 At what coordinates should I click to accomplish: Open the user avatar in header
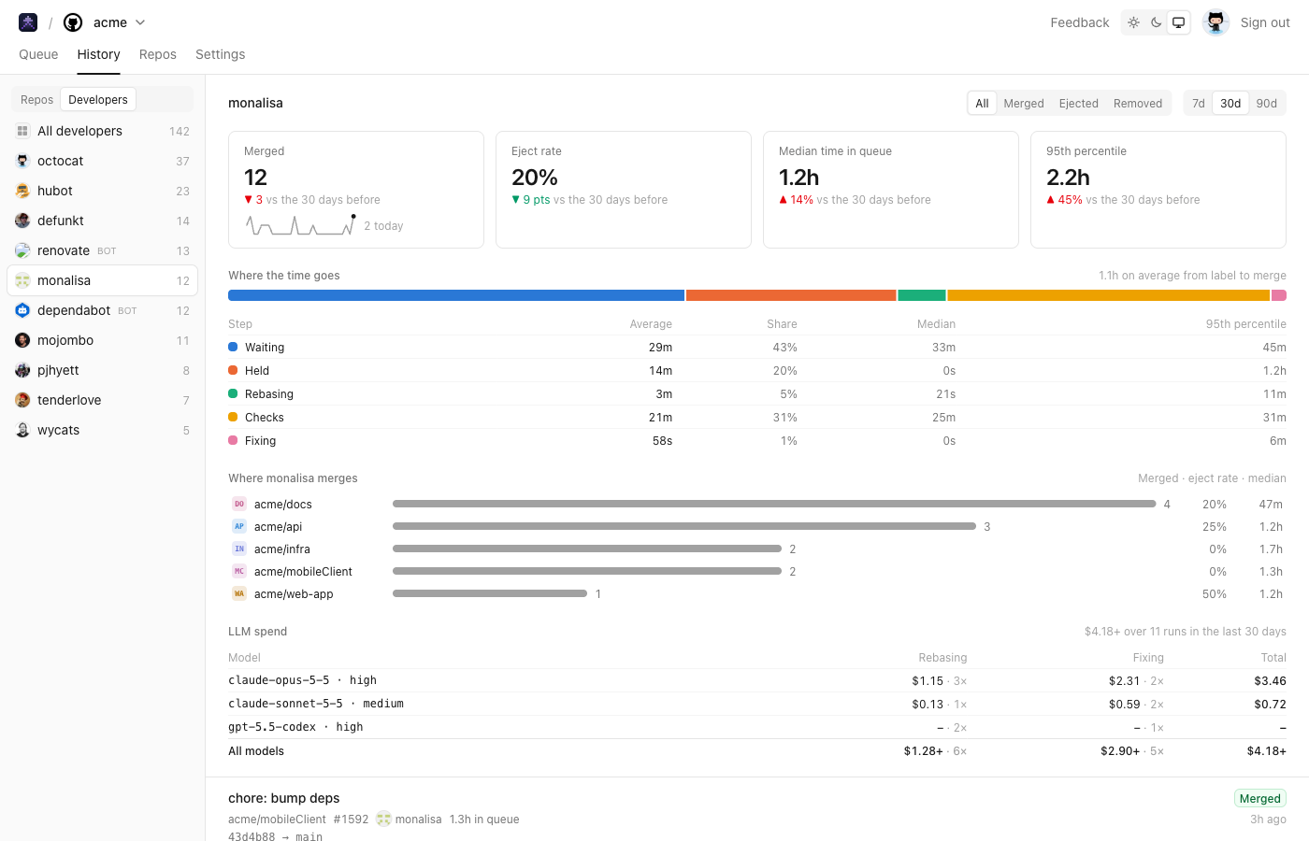coord(1215,22)
